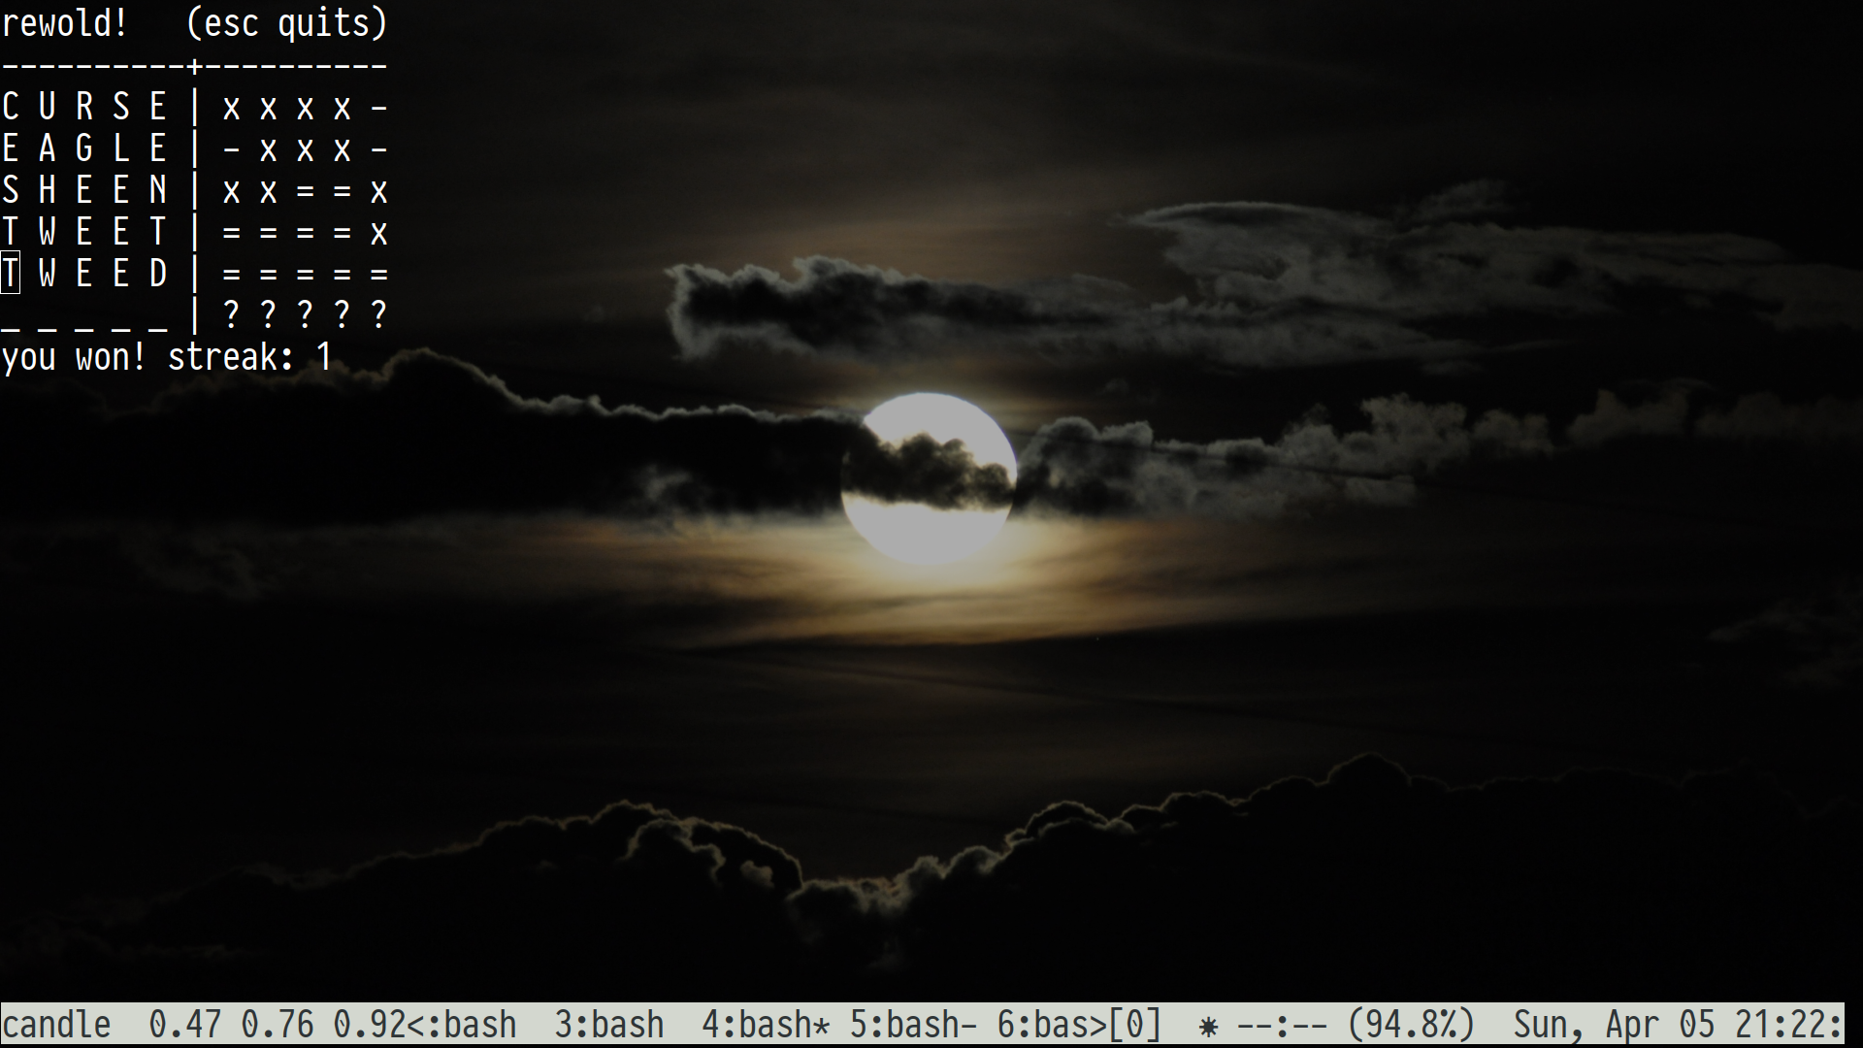This screenshot has width=1863, height=1048.
Task: Switch to tmux window 3:bash
Action: pos(608,1025)
